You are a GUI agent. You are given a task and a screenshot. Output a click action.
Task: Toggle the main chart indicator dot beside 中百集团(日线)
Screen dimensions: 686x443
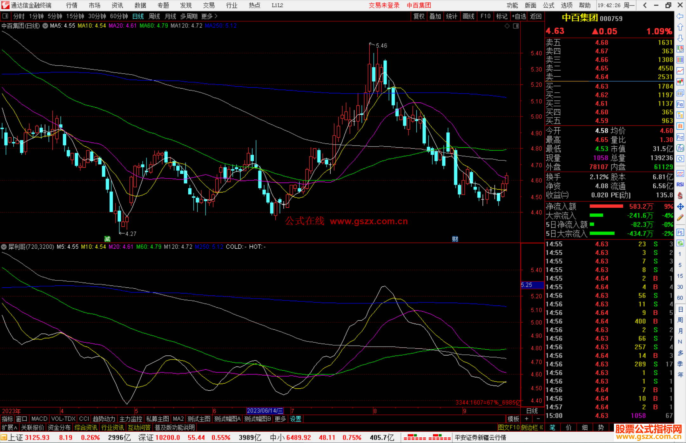[x=45, y=26]
